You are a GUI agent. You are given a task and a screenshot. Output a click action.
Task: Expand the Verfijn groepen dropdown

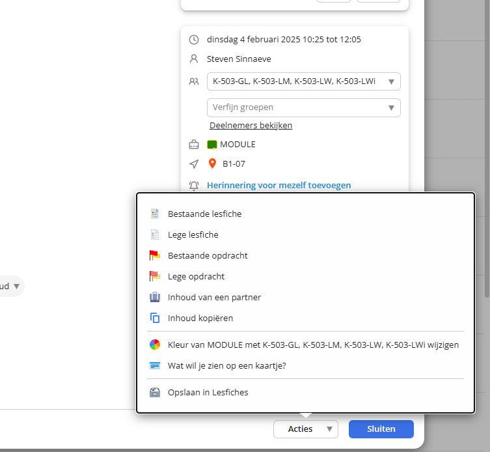point(303,107)
